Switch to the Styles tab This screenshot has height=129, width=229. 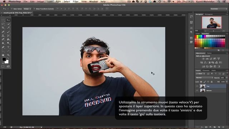(x=209, y=53)
